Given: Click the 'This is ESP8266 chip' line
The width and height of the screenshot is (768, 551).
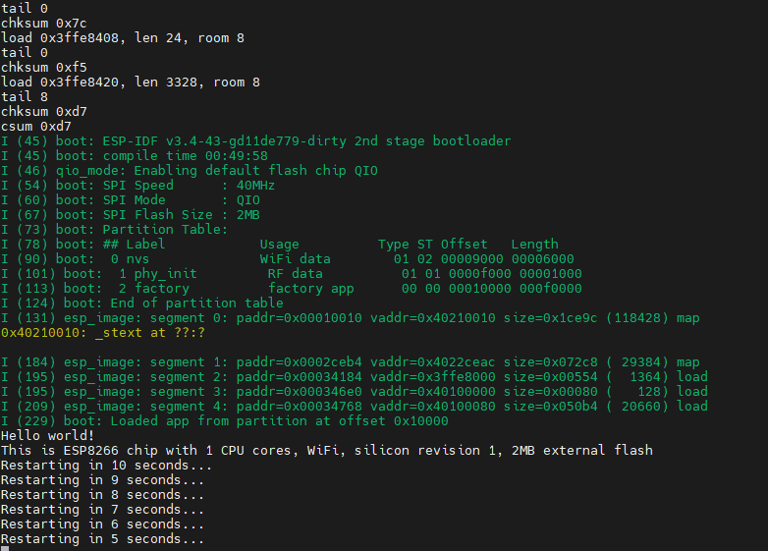Looking at the screenshot, I should point(326,450).
